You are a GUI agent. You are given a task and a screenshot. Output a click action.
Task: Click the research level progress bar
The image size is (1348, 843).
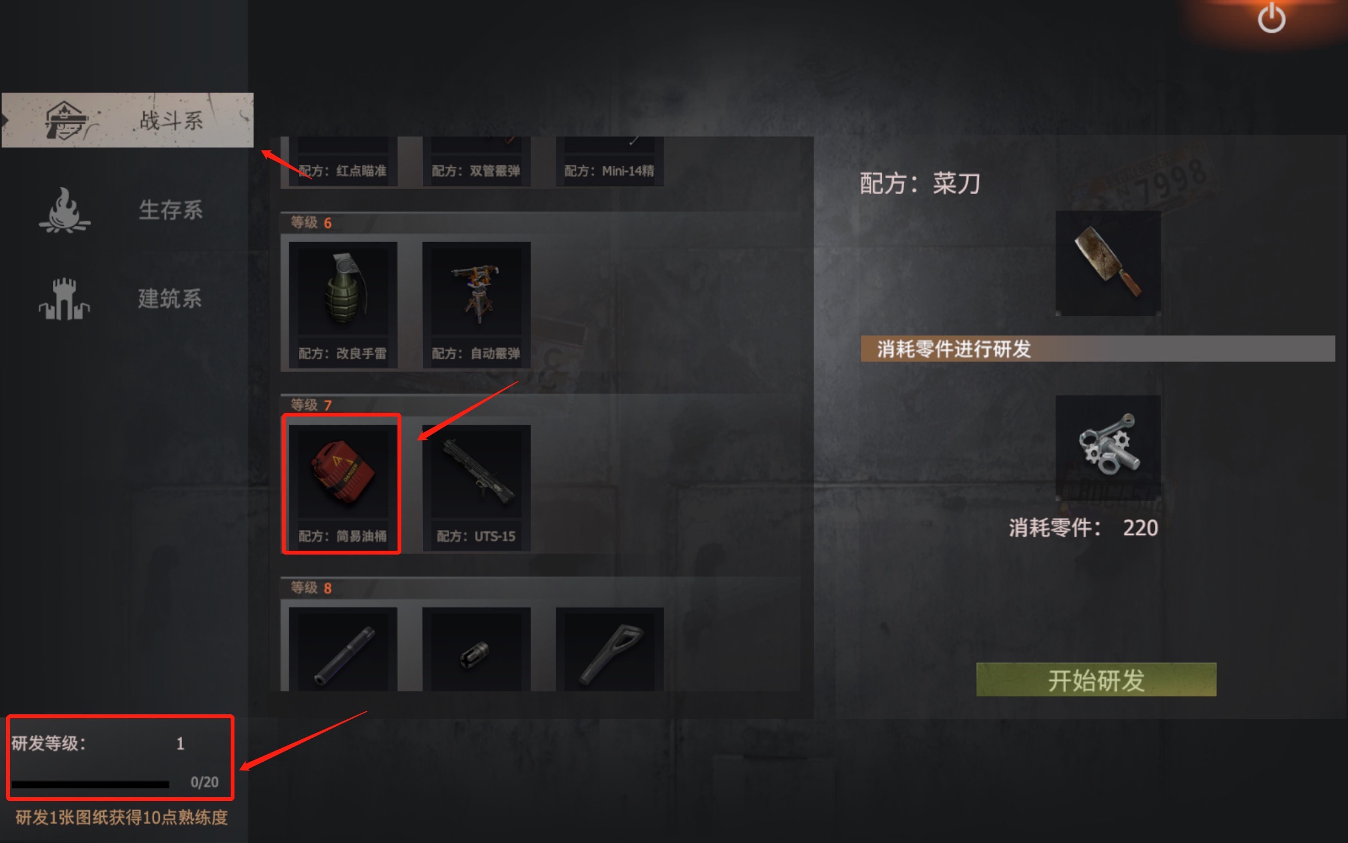click(x=91, y=785)
